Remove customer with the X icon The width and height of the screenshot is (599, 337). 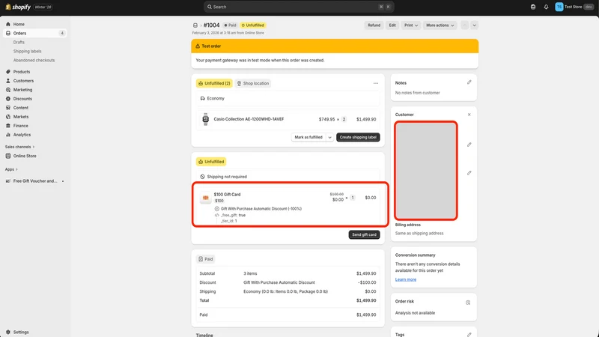click(469, 115)
